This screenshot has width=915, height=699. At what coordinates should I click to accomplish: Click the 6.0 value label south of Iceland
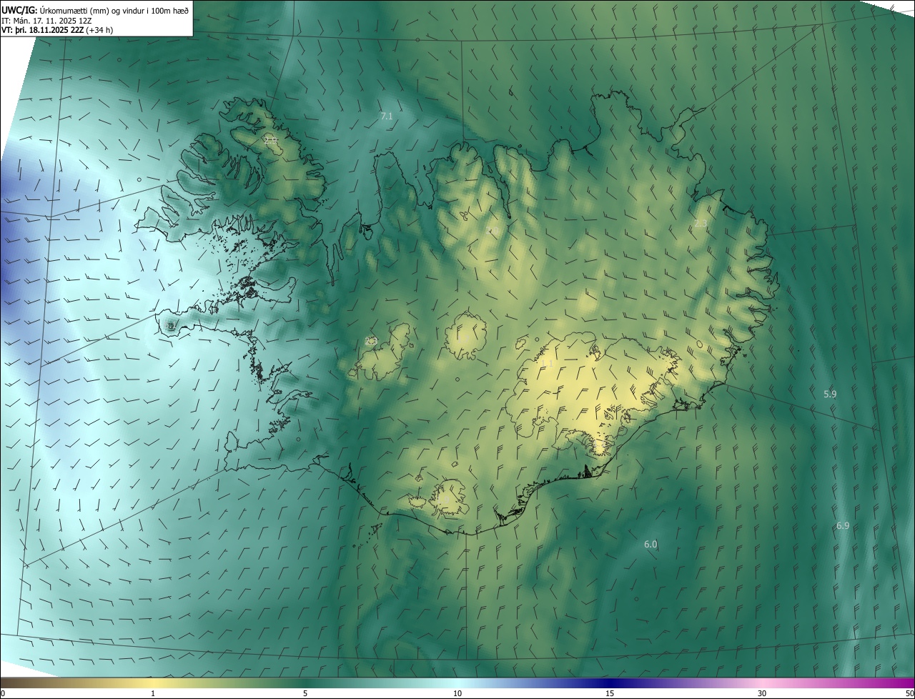(x=651, y=545)
